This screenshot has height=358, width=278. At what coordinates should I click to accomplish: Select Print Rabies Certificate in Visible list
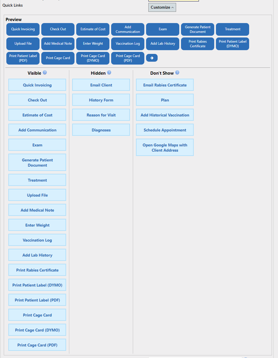tap(37, 270)
